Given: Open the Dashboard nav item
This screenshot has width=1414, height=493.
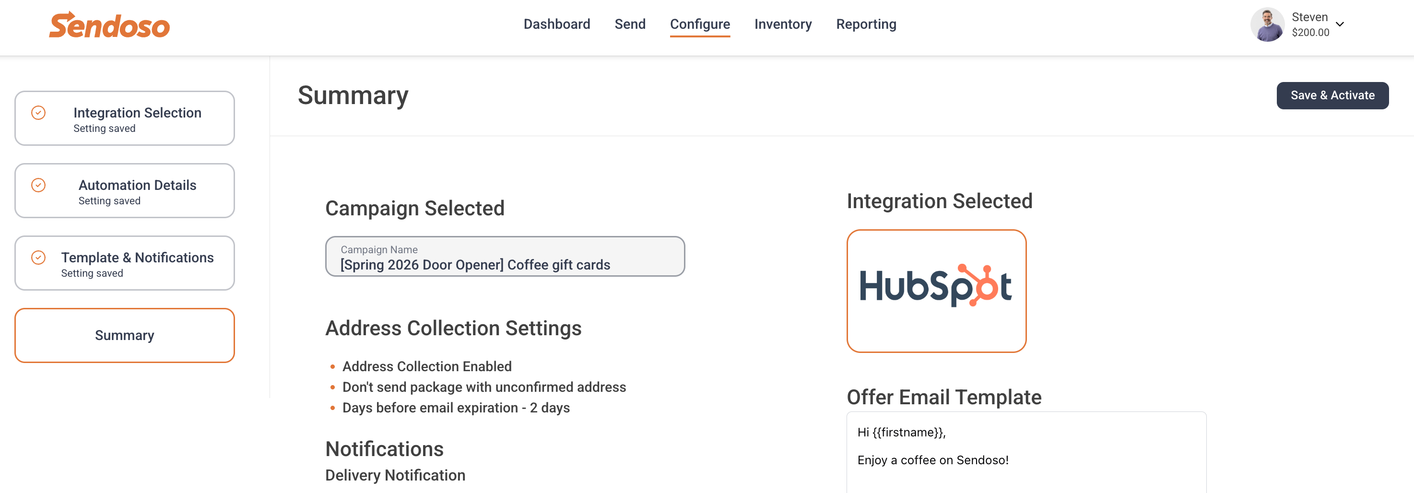Looking at the screenshot, I should coord(556,24).
